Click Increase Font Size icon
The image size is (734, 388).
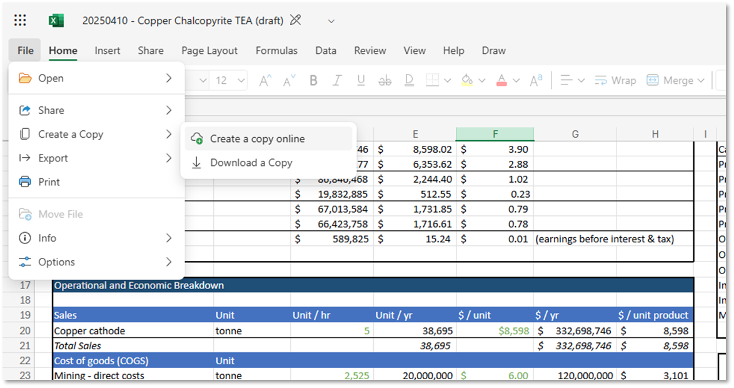(x=265, y=81)
